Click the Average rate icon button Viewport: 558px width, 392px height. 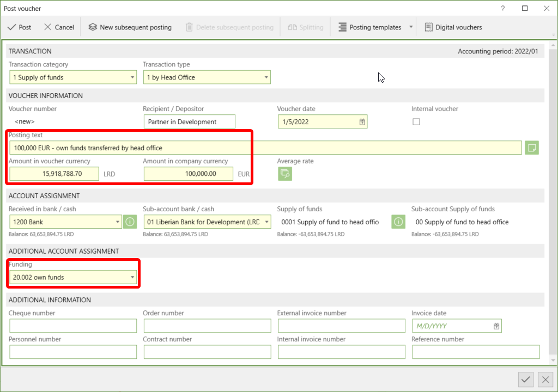pyautogui.click(x=284, y=174)
